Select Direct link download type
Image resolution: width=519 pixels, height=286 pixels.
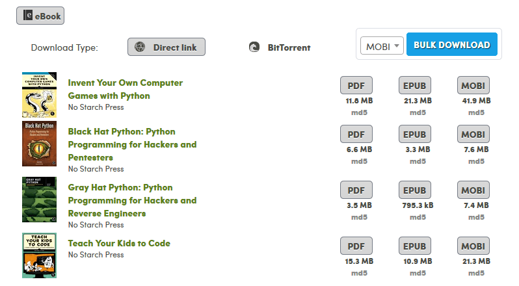166,47
